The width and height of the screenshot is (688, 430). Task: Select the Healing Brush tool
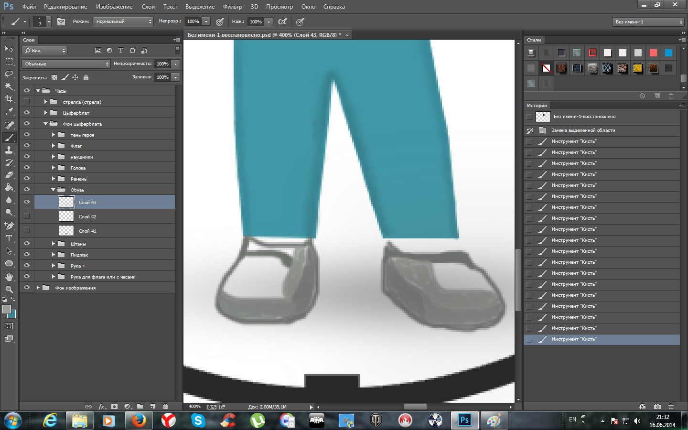pos(9,125)
